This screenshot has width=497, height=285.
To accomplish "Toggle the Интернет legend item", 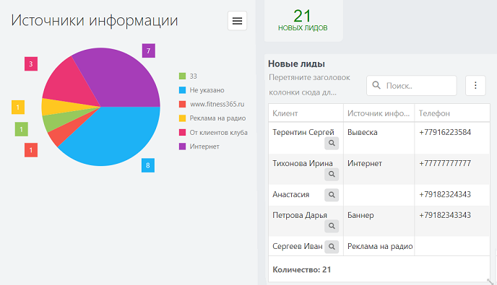I will click(x=199, y=146).
